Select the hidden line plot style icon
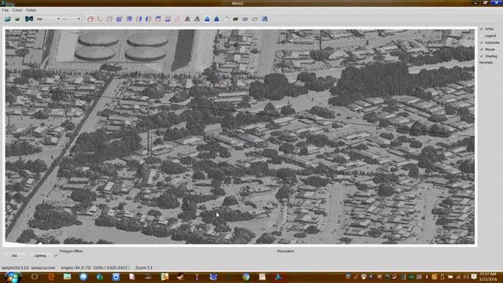 click(x=197, y=19)
